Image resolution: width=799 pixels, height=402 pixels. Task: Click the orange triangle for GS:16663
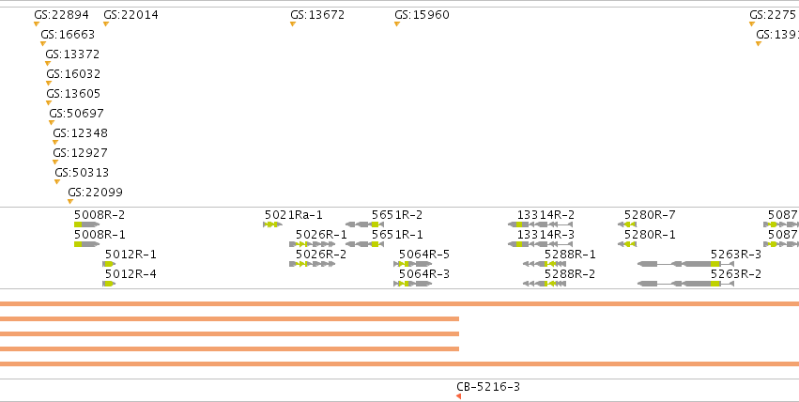[43, 44]
